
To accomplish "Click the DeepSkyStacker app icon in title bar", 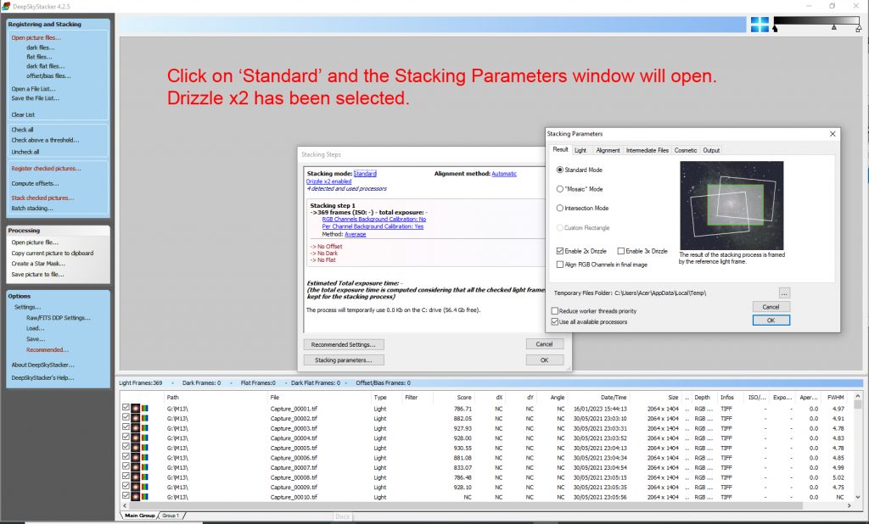I will (x=6, y=6).
